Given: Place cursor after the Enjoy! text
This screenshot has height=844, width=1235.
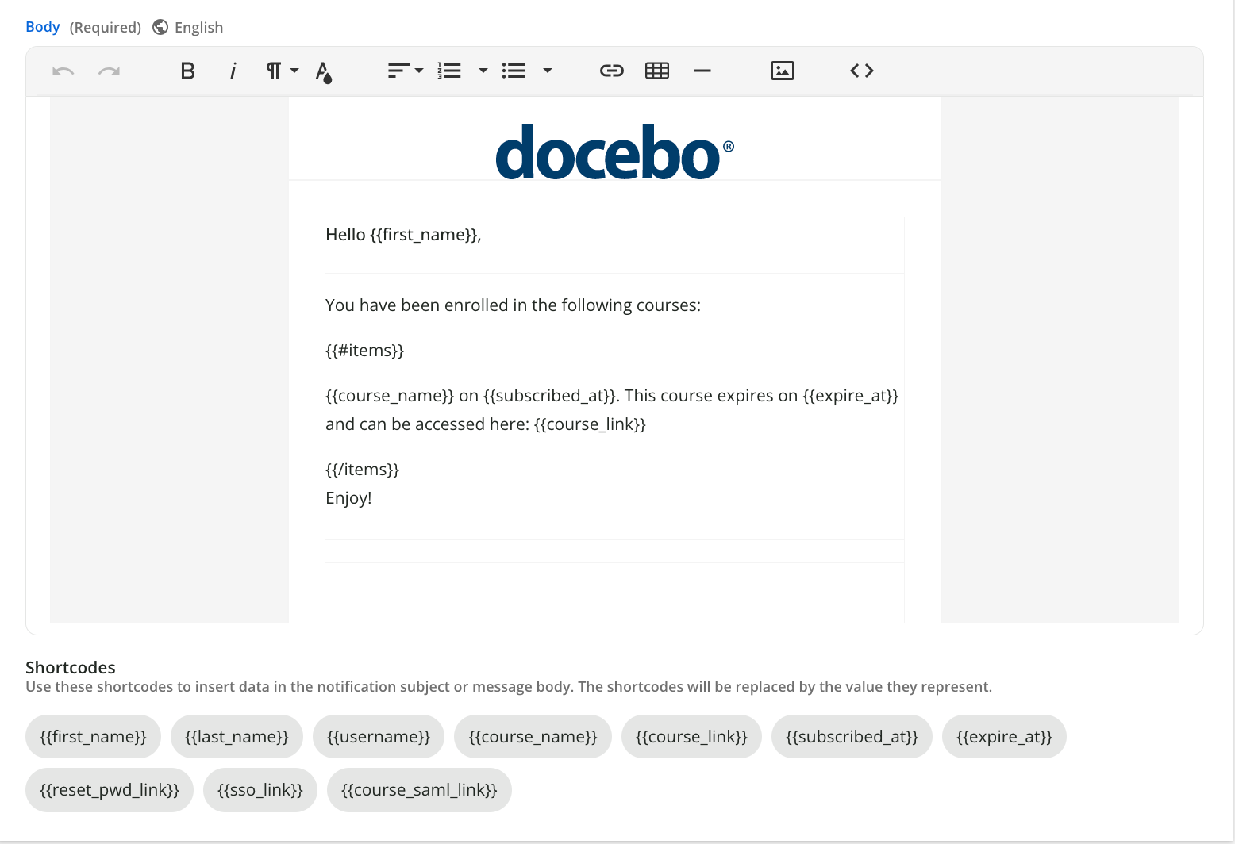Looking at the screenshot, I should tap(372, 498).
